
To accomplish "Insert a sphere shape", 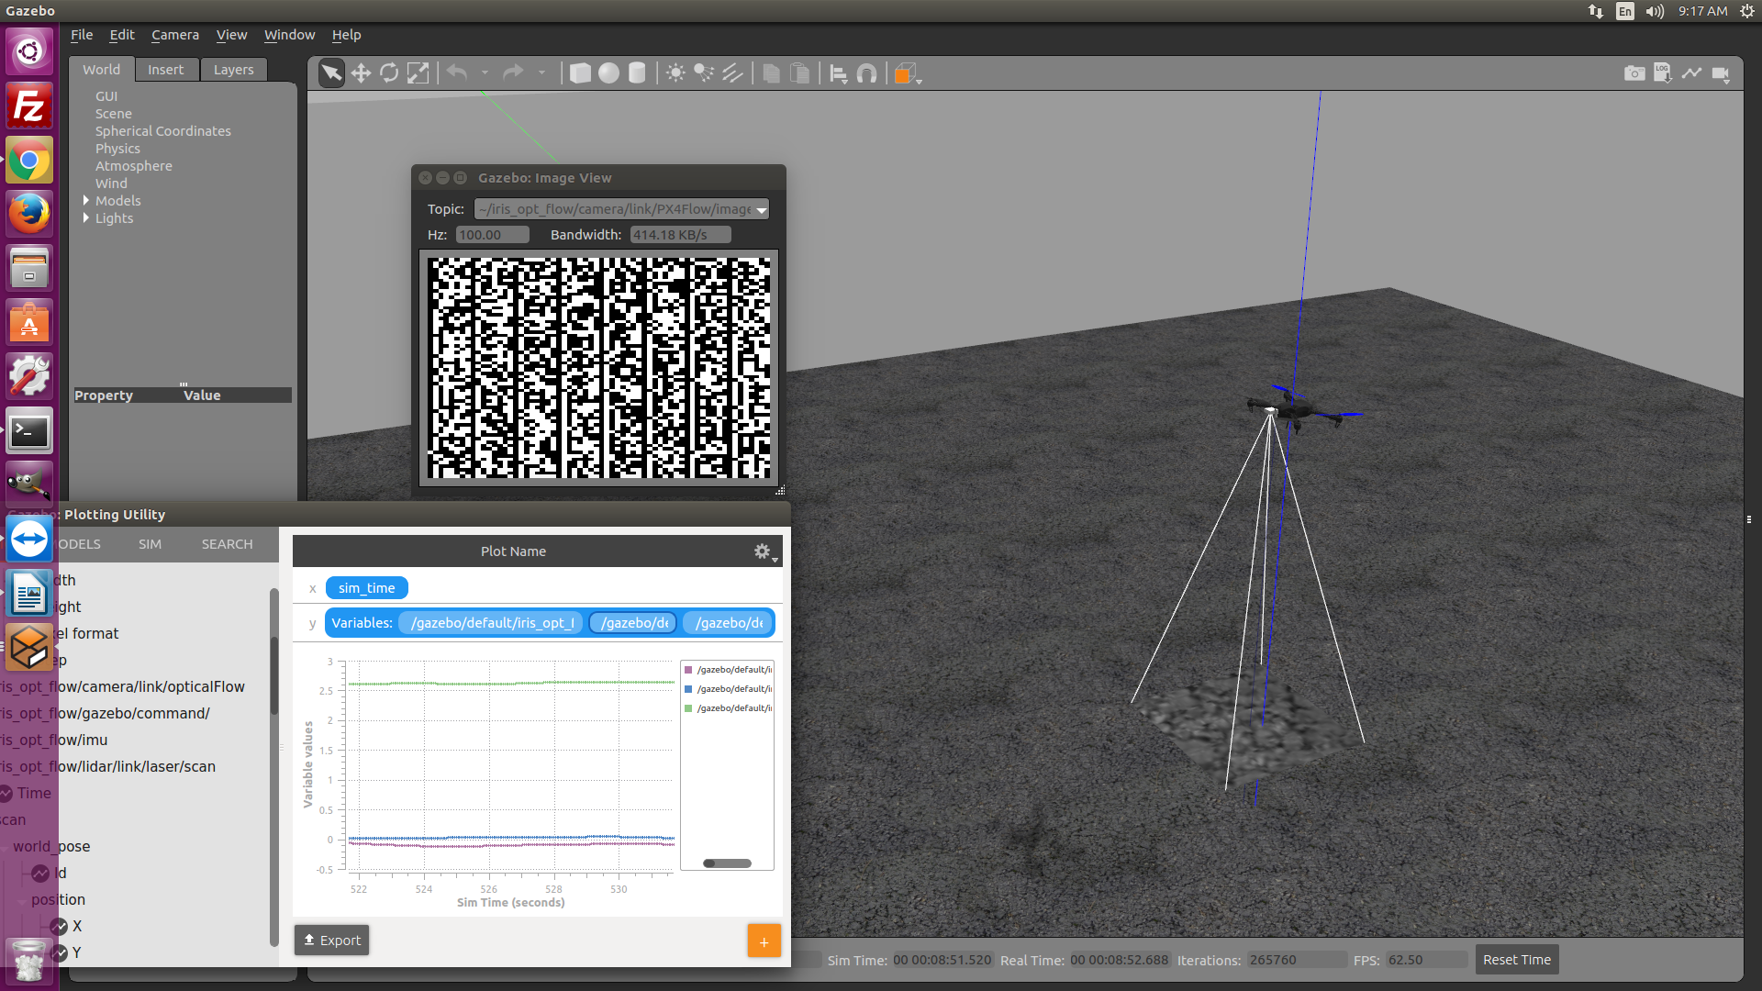I will [x=608, y=73].
